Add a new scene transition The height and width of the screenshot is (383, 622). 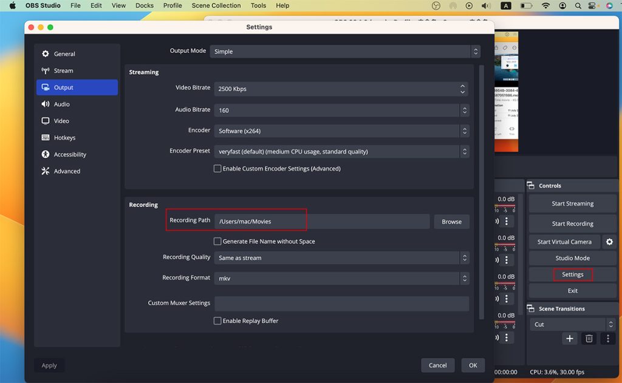pos(570,338)
